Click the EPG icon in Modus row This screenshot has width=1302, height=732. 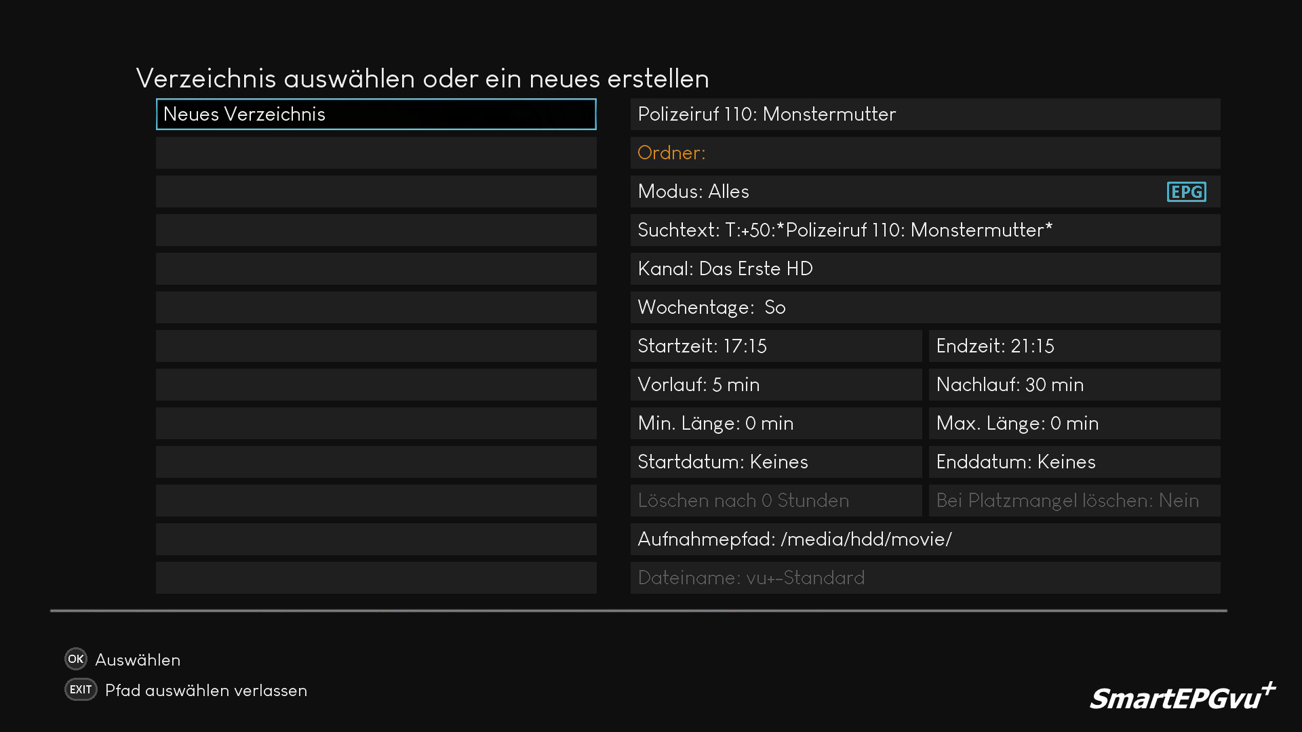pos(1186,192)
